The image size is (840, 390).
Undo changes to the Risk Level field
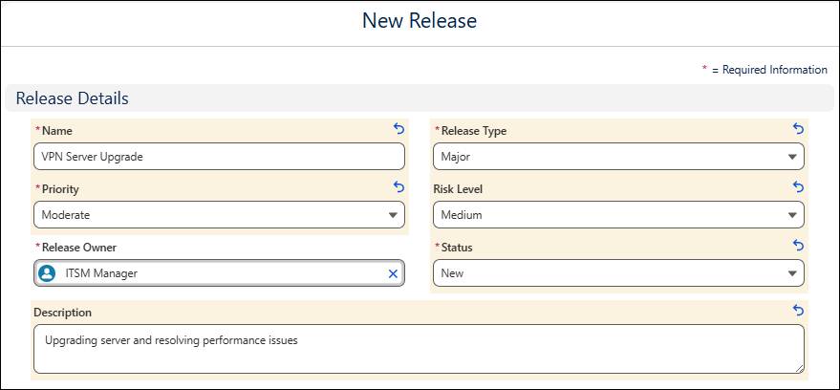798,186
